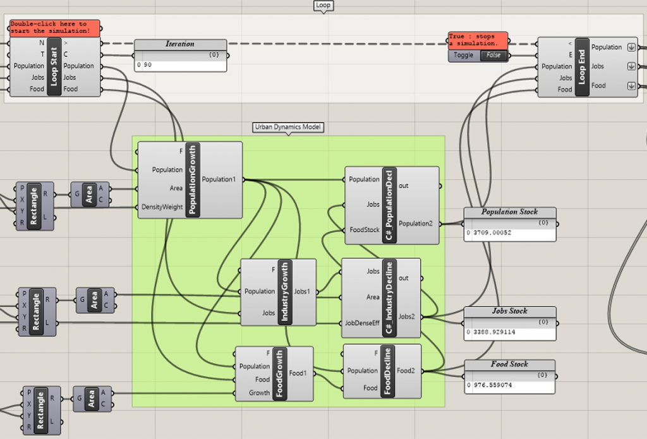Click the Population2 output of C#_PopulationDecl

coord(416,224)
